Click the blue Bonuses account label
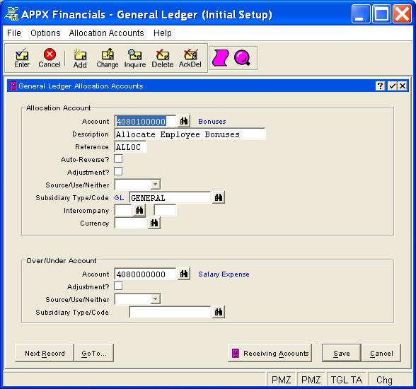The image size is (416, 389). click(212, 121)
